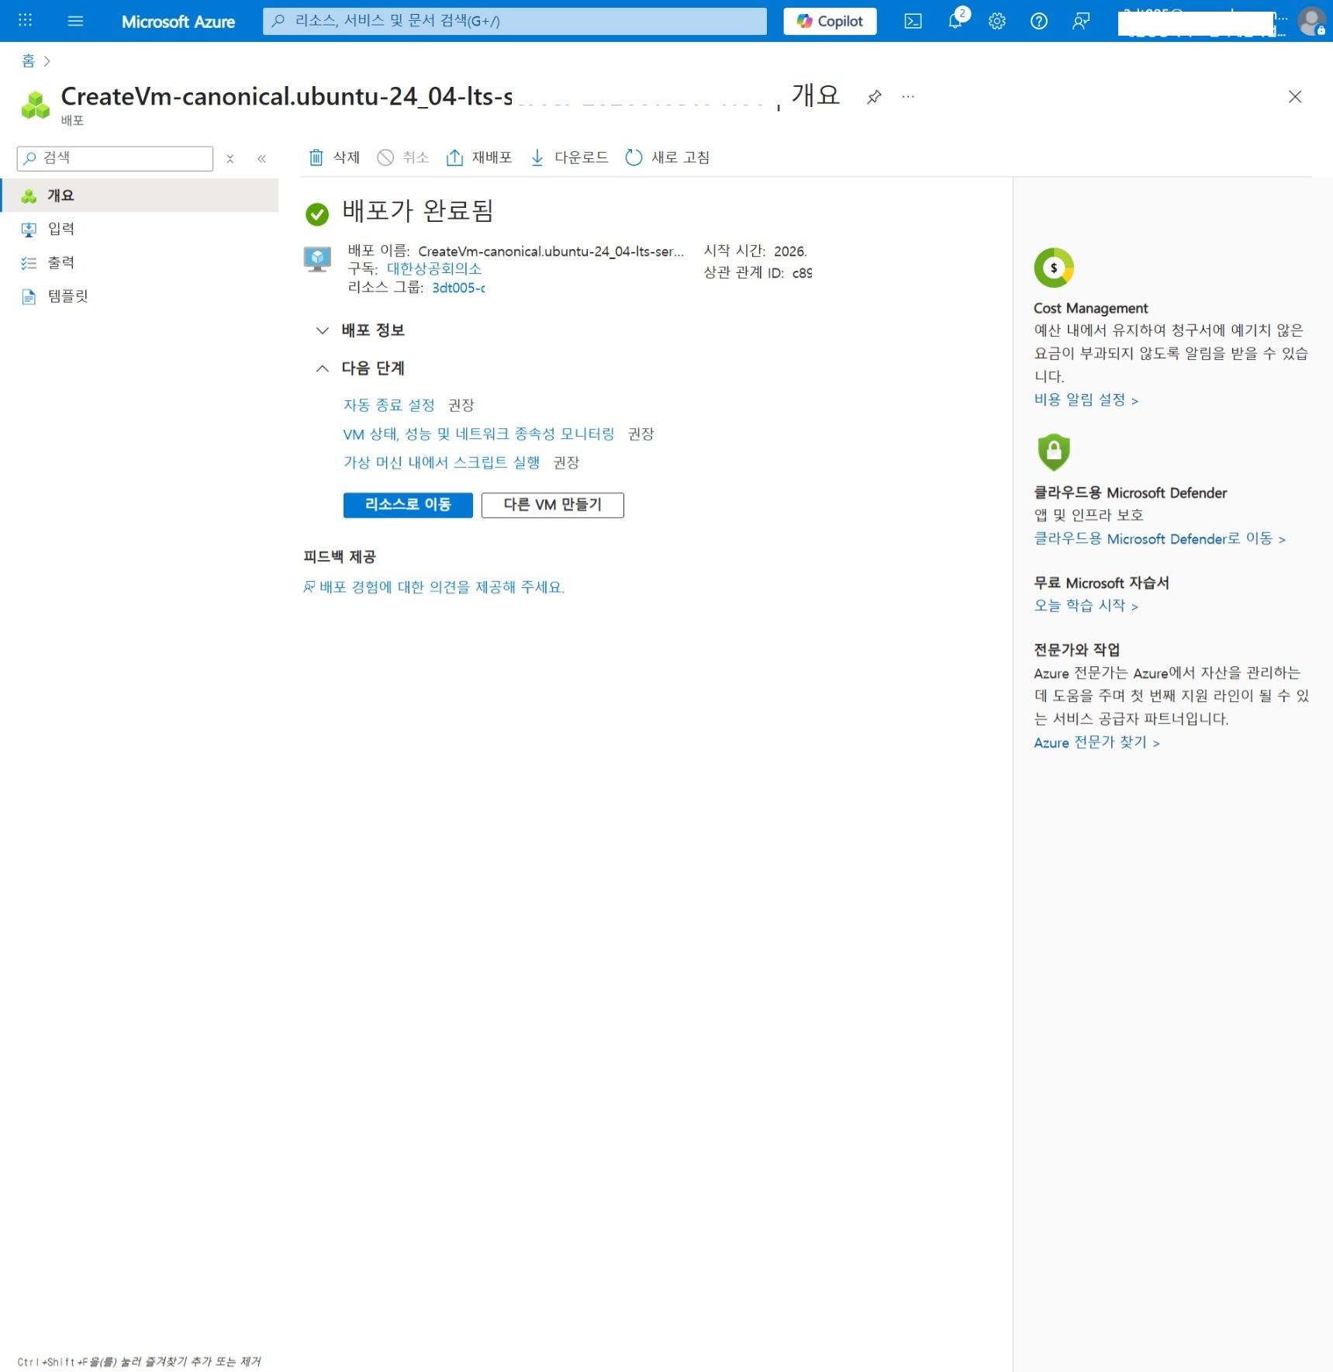Open the 오늘 학습 시작 link
Screen dimensions: 1333x1372
tap(1086, 605)
